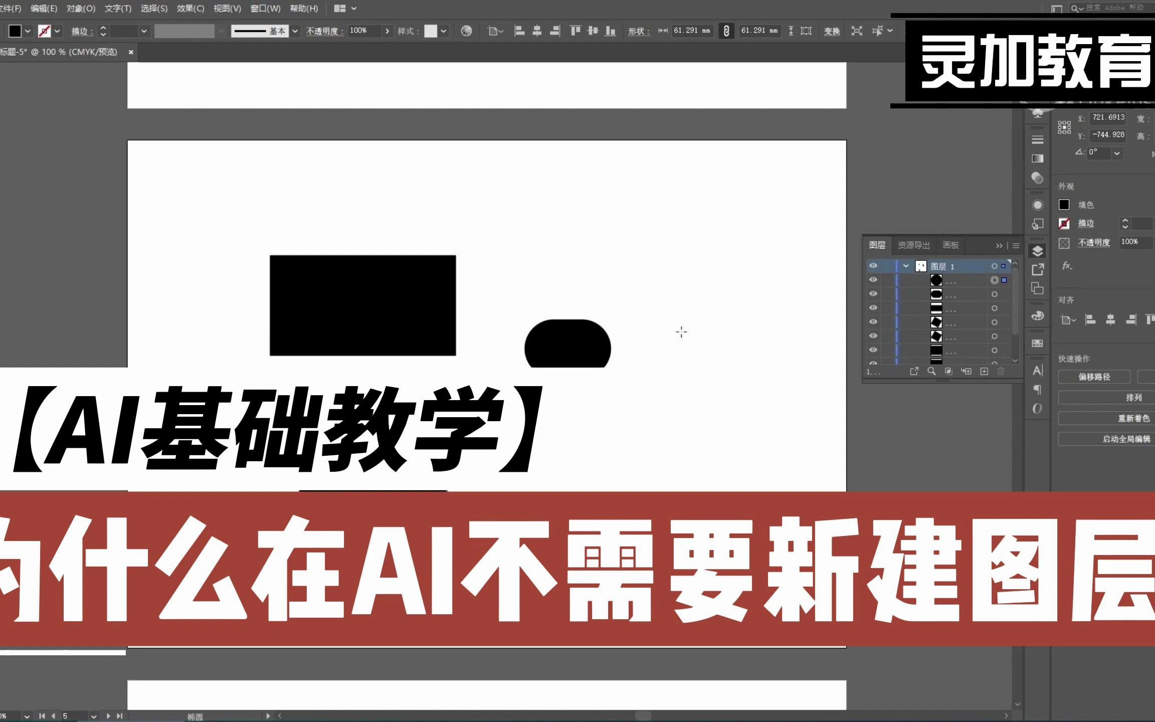Open the stroke weight dropdown

tap(144, 31)
